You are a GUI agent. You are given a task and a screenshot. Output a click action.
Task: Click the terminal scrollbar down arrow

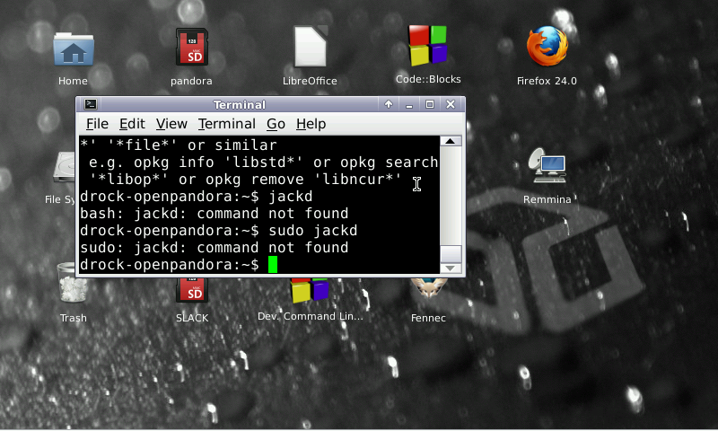tap(451, 268)
